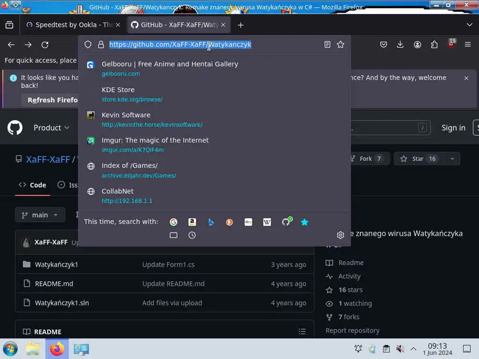
Task: Bookmark this page with star icon
Action: click(x=341, y=44)
